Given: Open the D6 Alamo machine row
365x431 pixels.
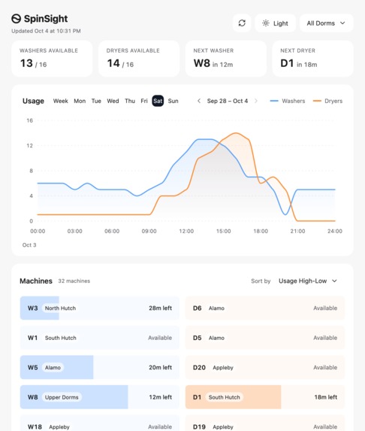Looking at the screenshot, I should (x=265, y=308).
